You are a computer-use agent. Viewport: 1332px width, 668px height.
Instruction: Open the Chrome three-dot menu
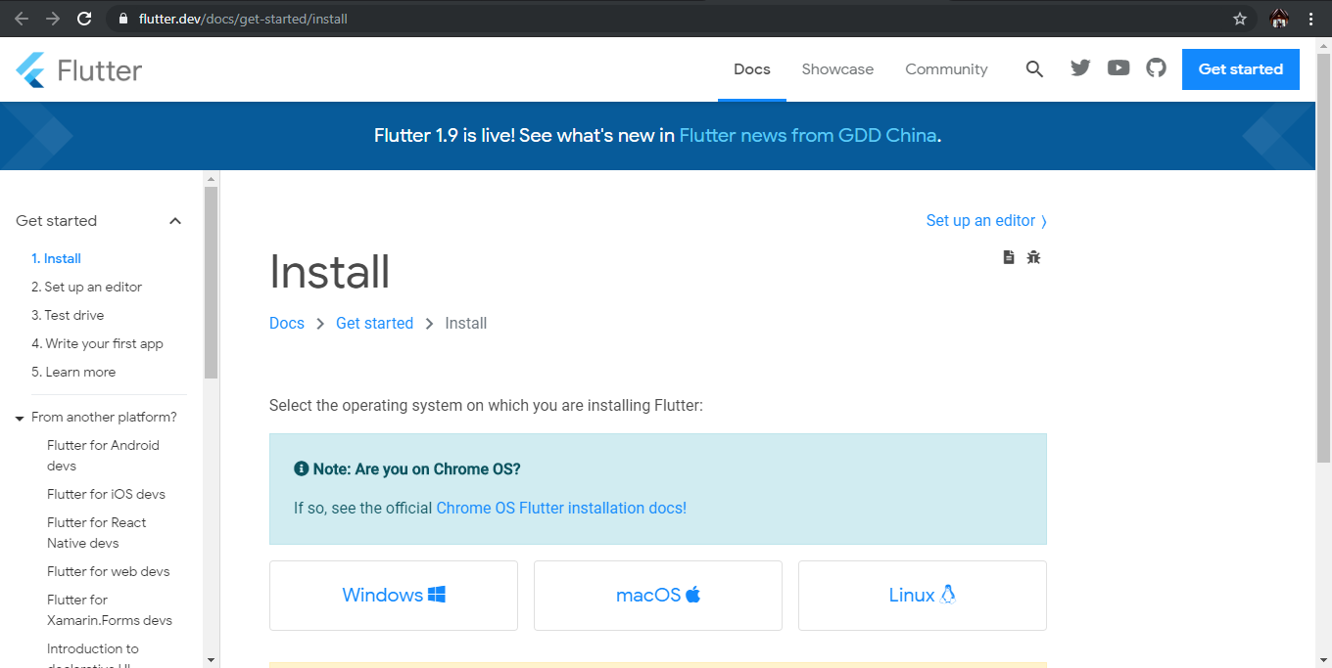pyautogui.click(x=1311, y=18)
